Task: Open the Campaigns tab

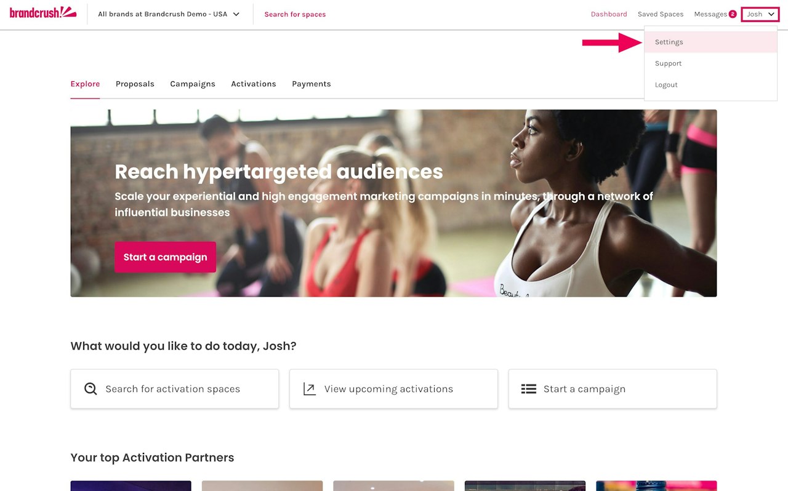Action: pos(193,84)
